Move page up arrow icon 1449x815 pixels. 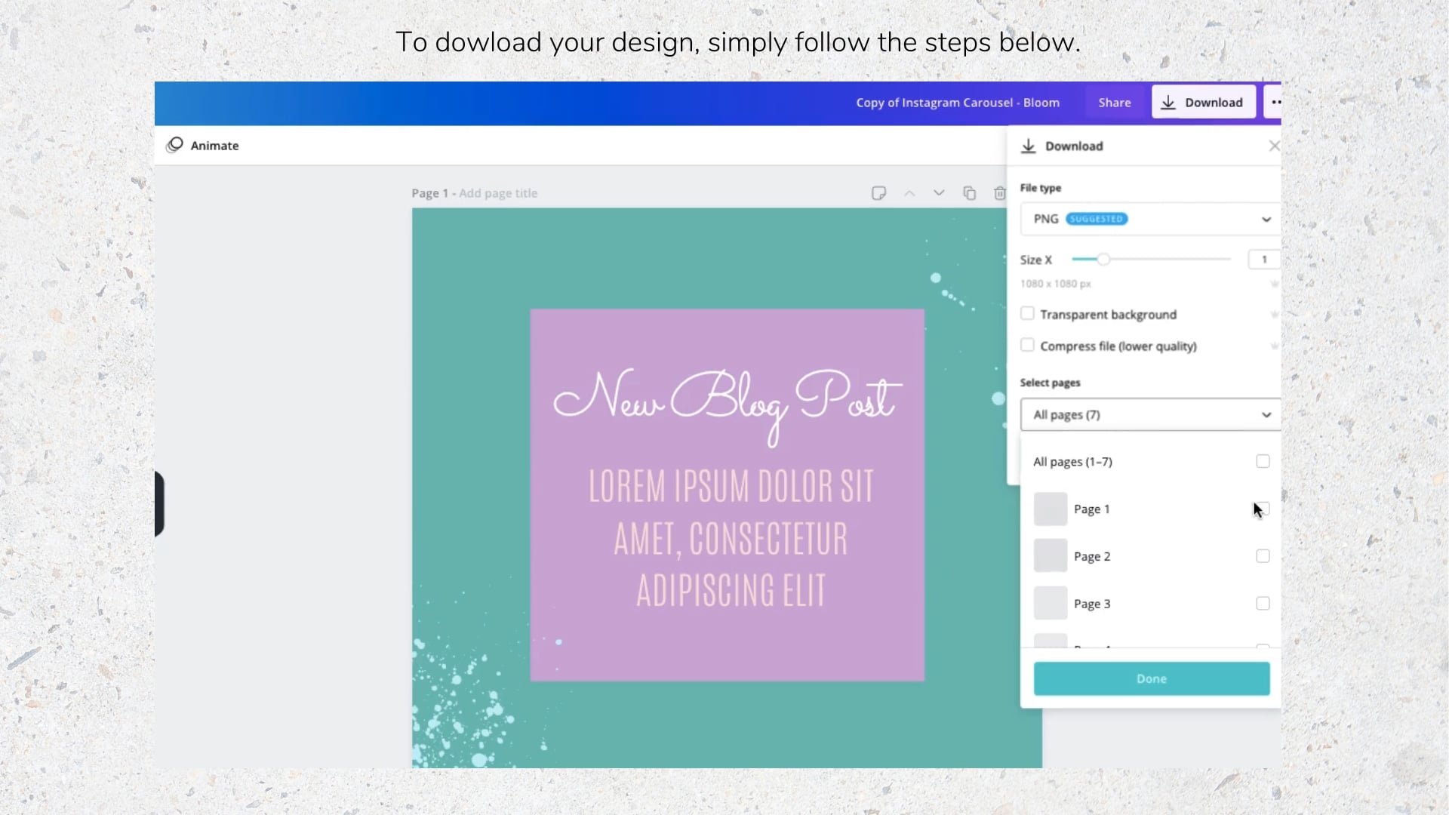point(909,193)
